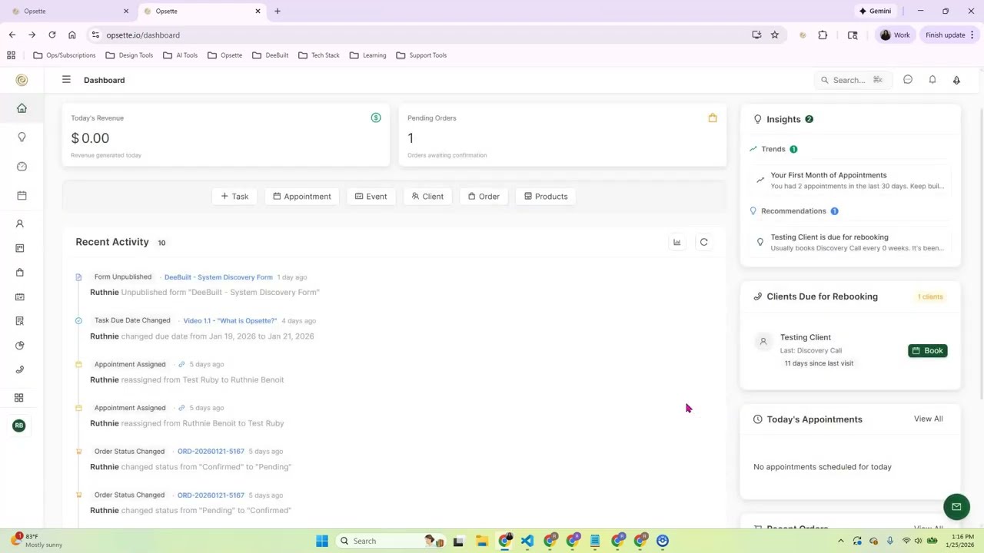Add a new Client
The height and width of the screenshot is (553, 984).
click(x=427, y=197)
